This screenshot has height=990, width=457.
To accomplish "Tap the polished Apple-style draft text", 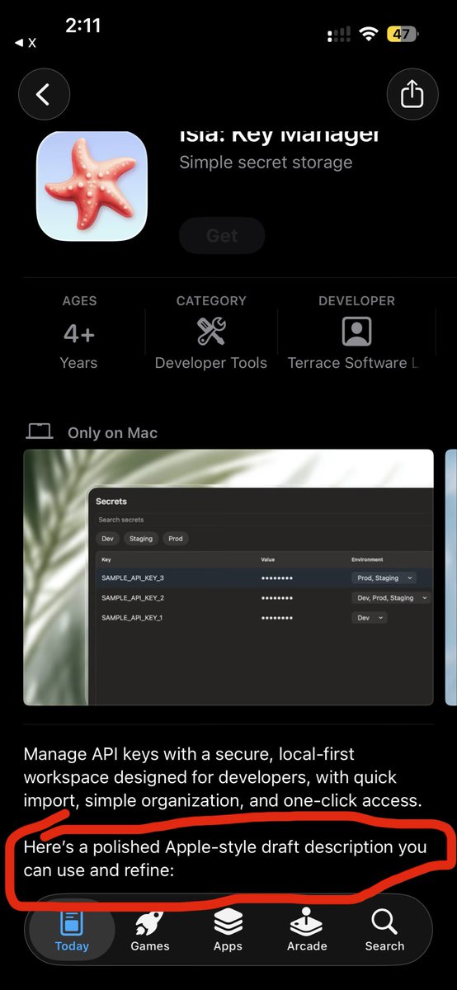I will 225,857.
